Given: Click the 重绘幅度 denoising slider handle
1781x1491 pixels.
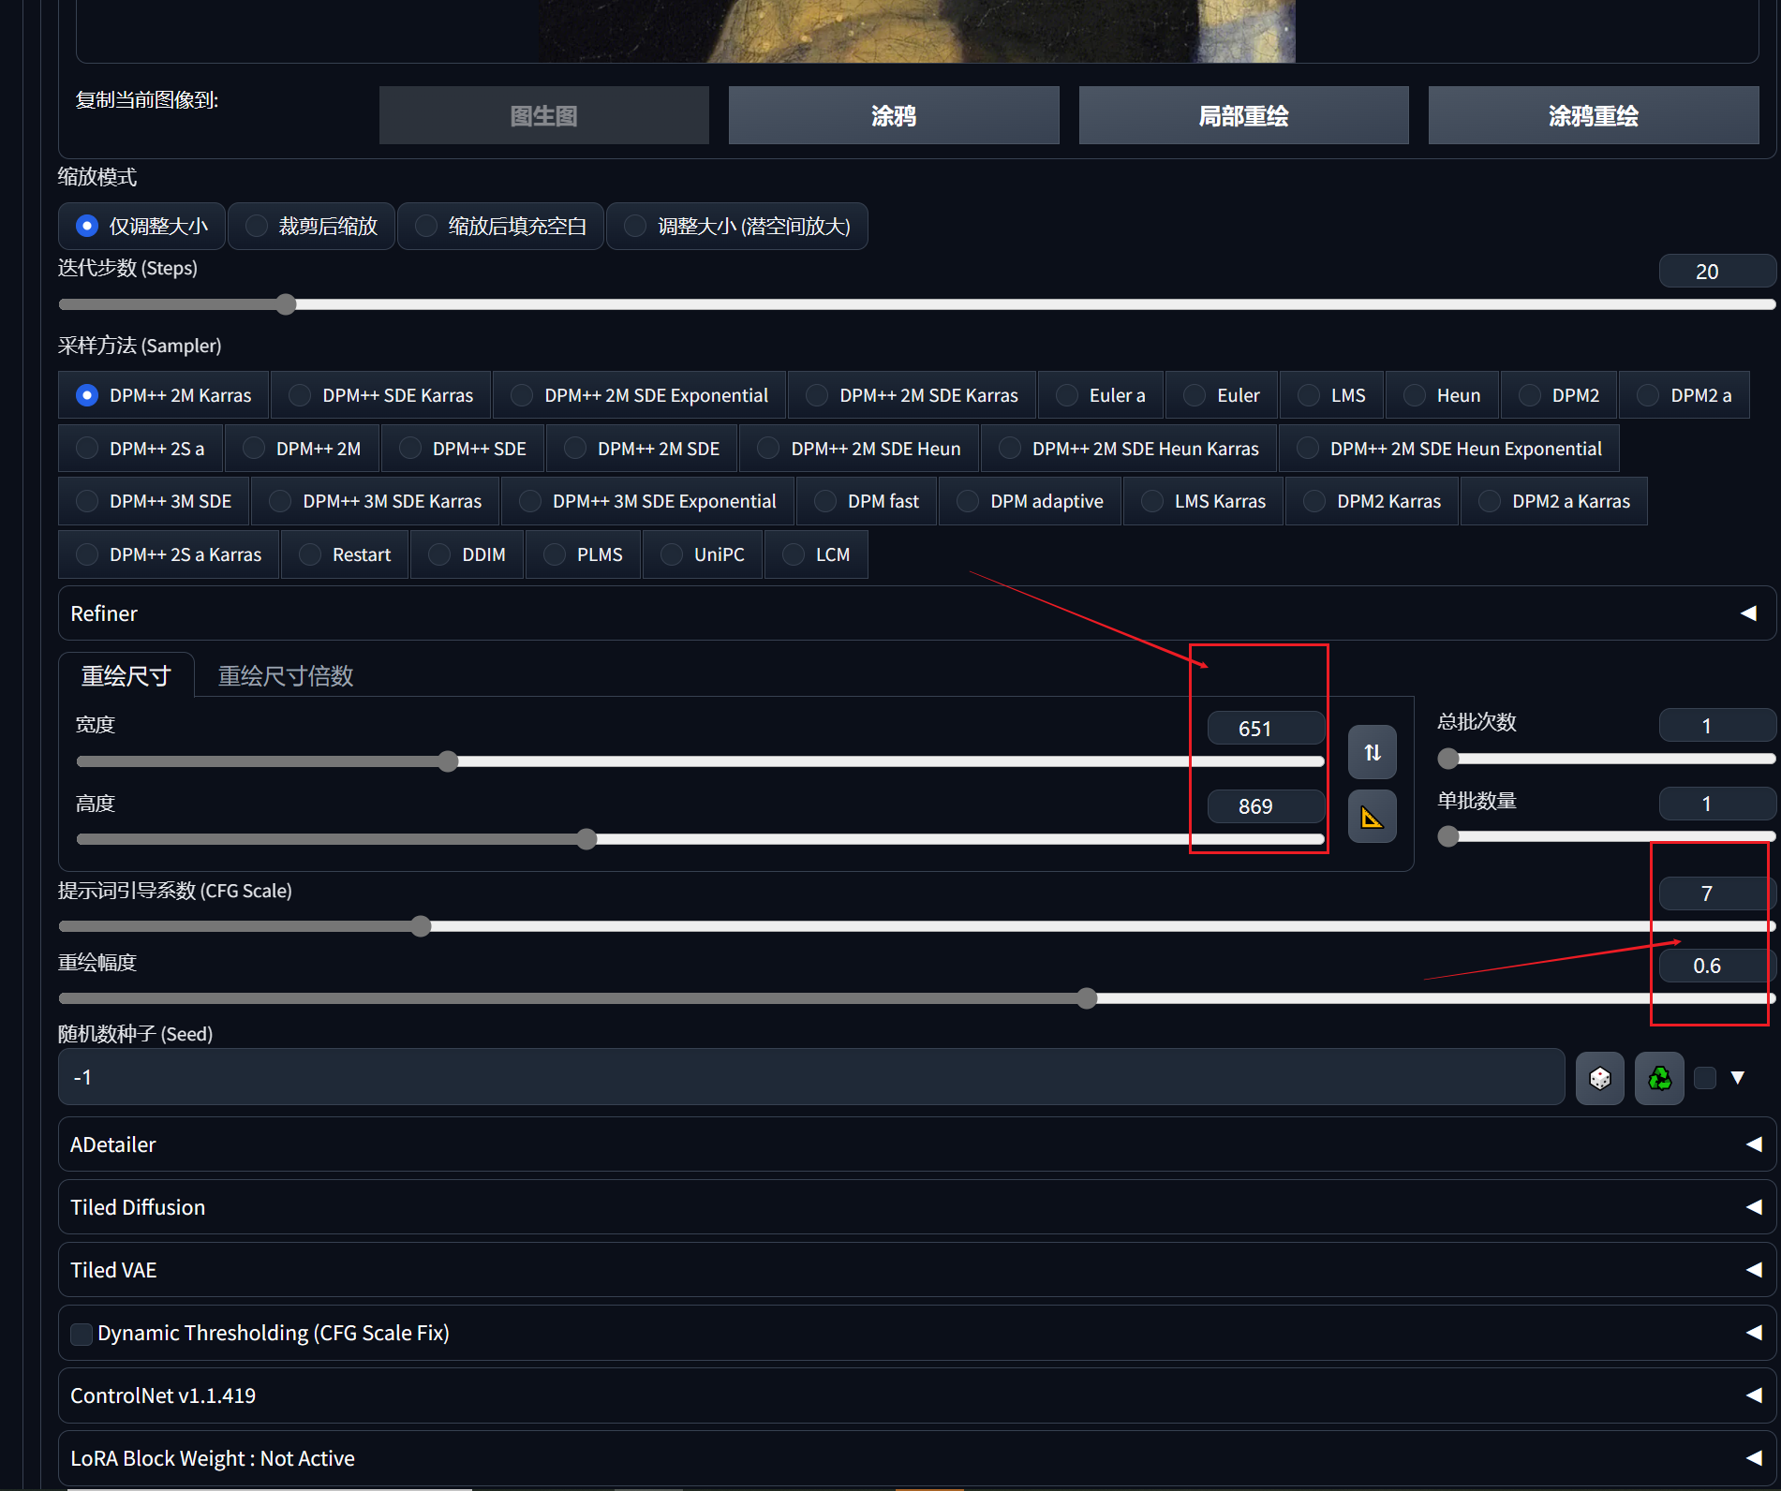Looking at the screenshot, I should 1087,998.
